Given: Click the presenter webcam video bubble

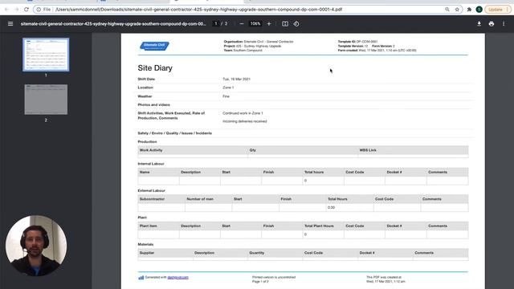Looking at the screenshot, I should 36,246.
